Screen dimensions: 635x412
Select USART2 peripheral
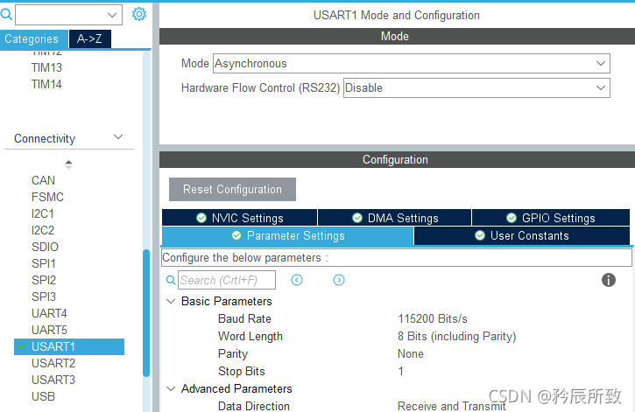tap(53, 363)
